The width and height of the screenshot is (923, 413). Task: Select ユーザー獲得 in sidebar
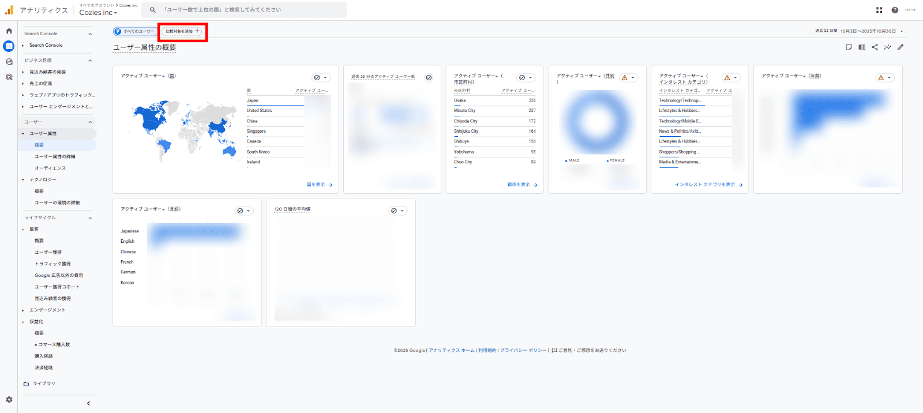coord(48,253)
